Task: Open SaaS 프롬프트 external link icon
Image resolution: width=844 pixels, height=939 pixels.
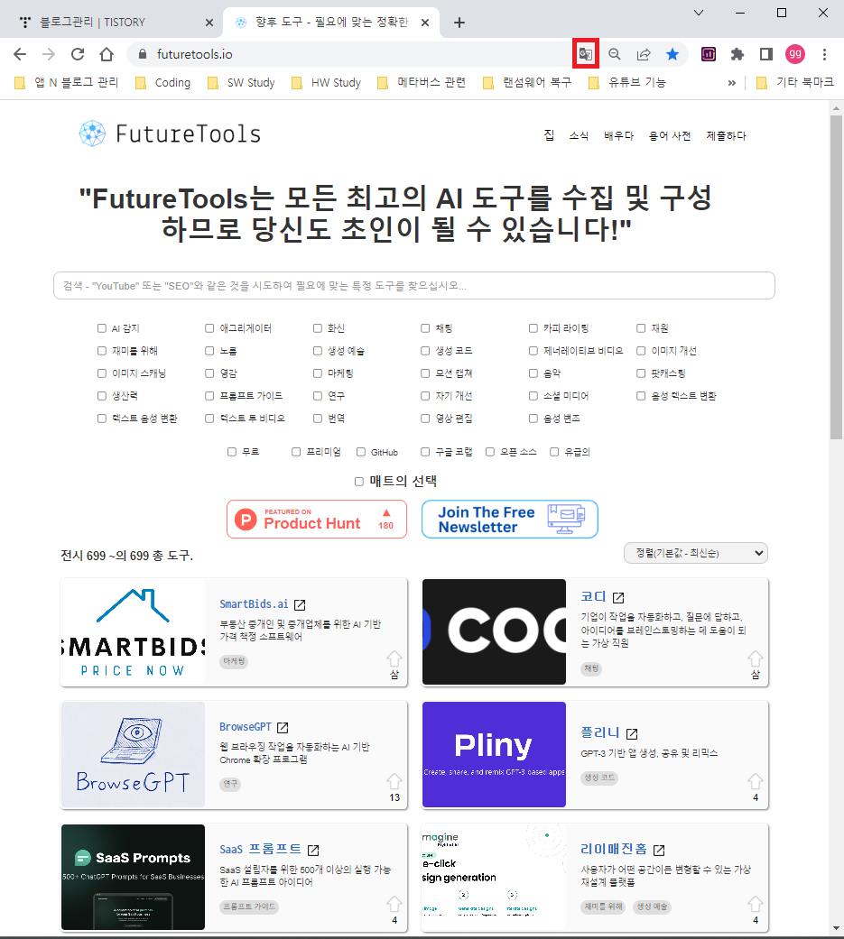Action: (313, 851)
